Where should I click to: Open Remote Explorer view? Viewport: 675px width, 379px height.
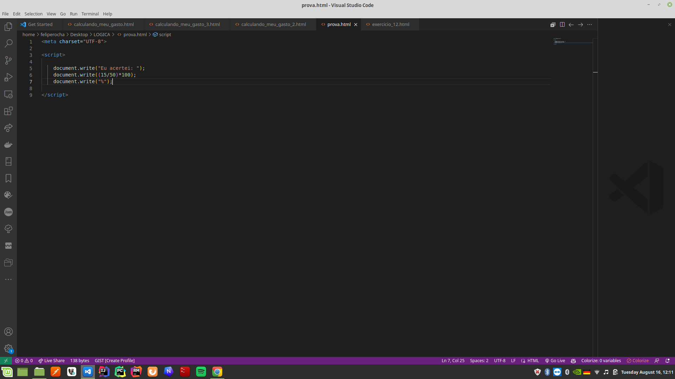click(x=8, y=94)
